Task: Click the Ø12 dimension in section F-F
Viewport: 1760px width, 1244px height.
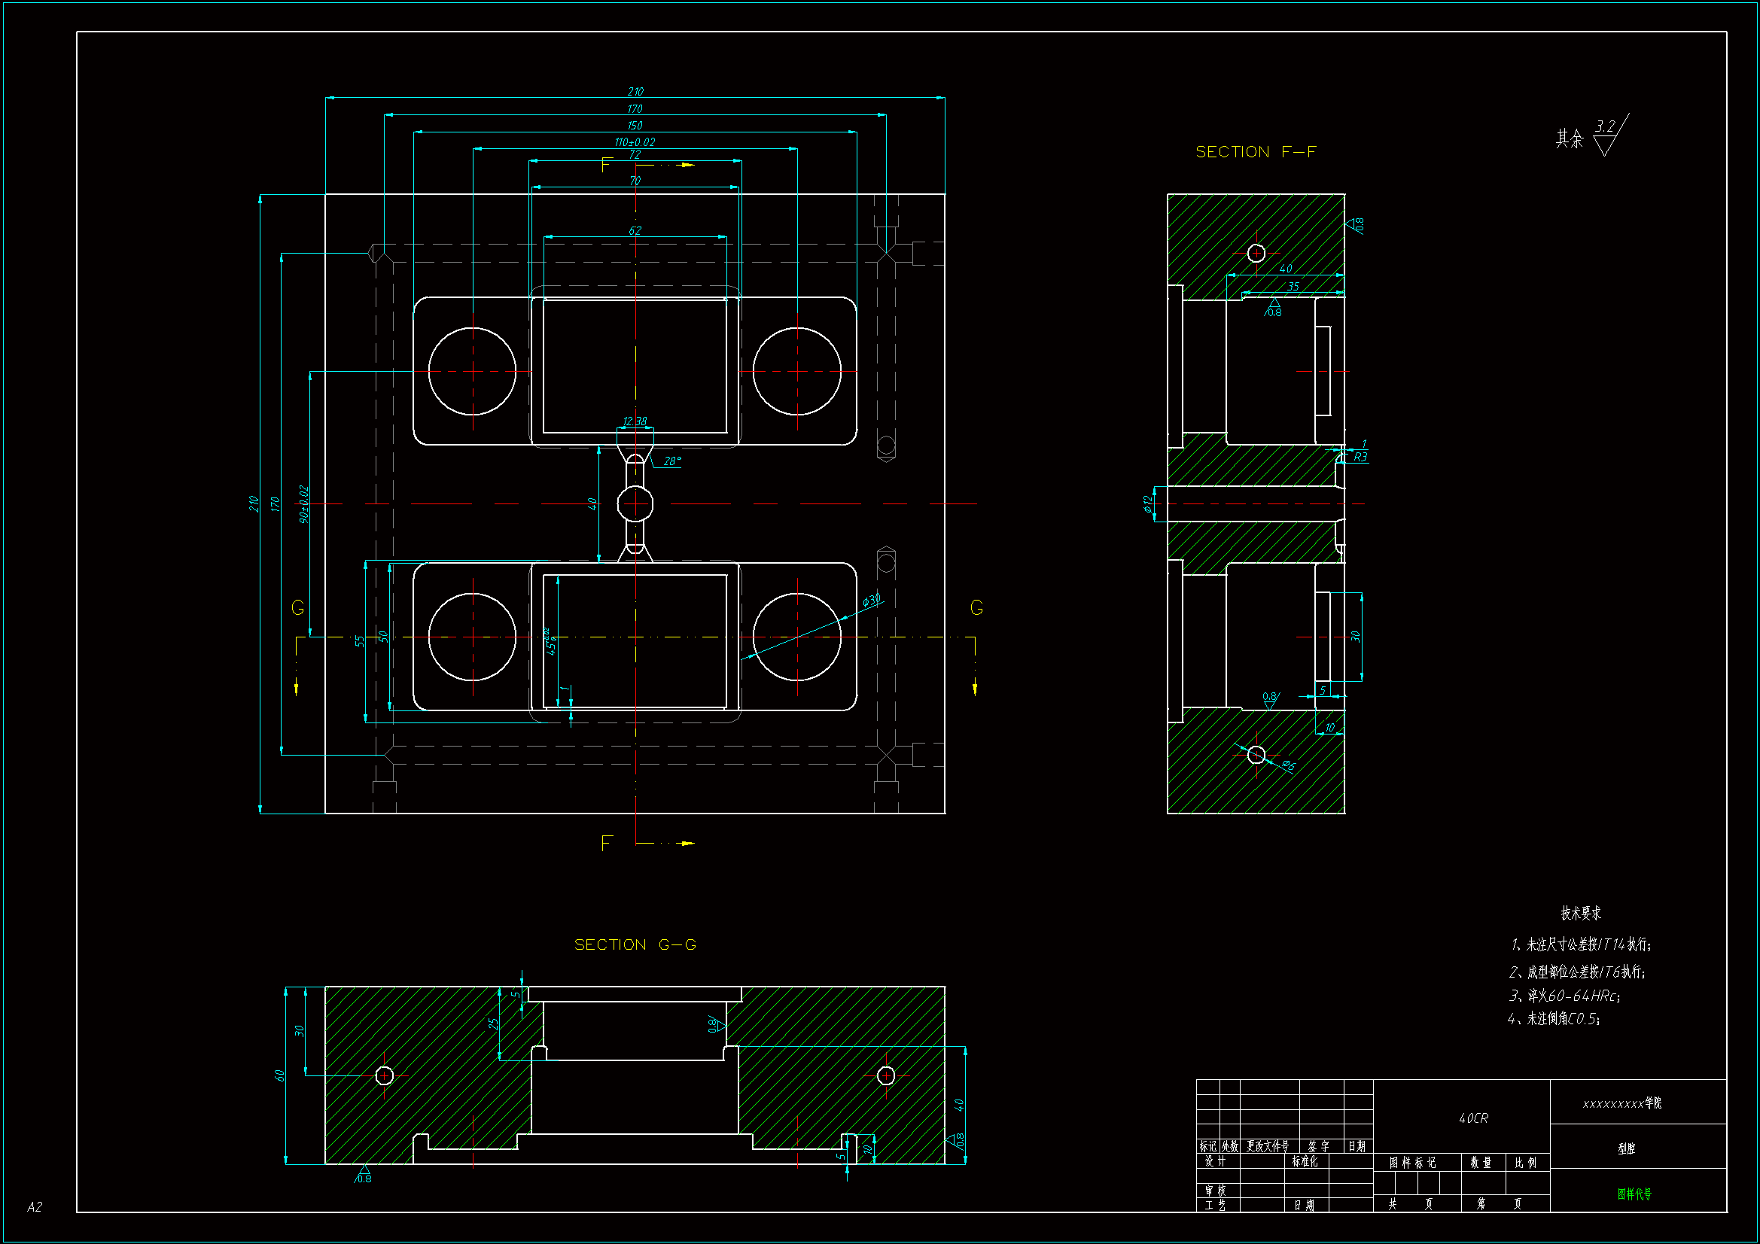Action: click(x=1147, y=503)
